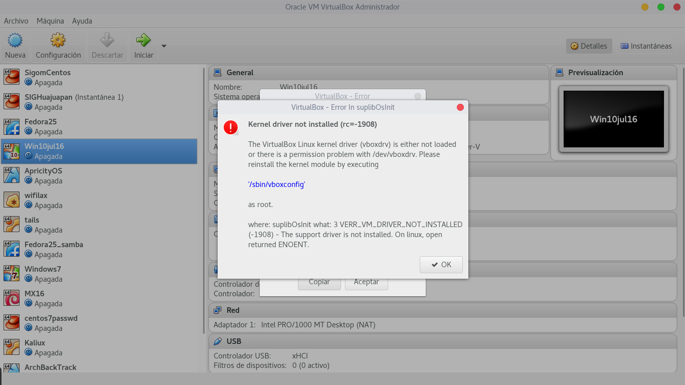The image size is (685, 385).
Task: Click the Filtros de dispositivos value
Action: [x=311, y=365]
